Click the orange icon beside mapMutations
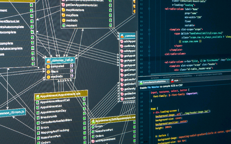231x144 pixels. (x=63, y=10)
